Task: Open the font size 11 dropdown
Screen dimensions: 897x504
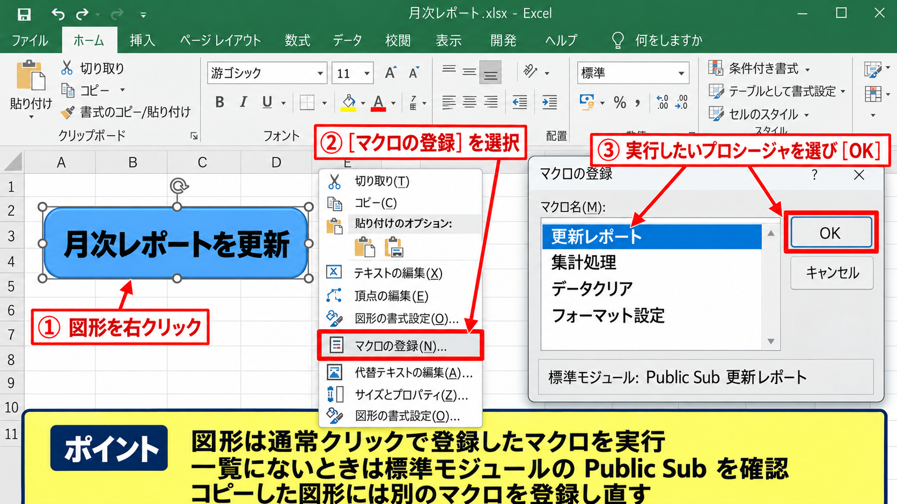Action: [x=367, y=73]
